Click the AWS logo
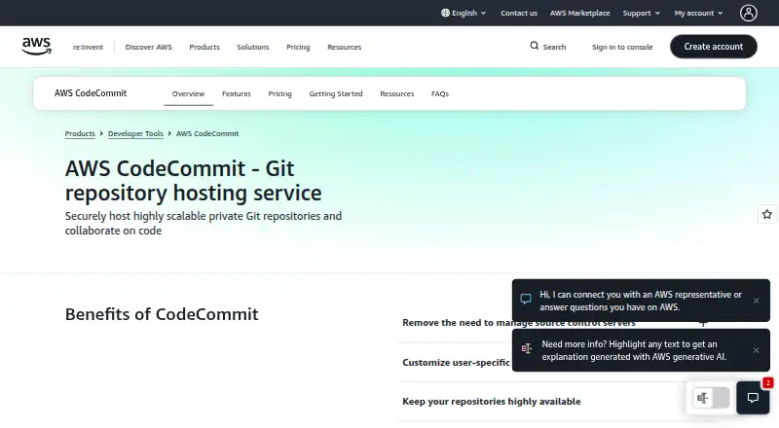This screenshot has height=428, width=779. coord(36,46)
